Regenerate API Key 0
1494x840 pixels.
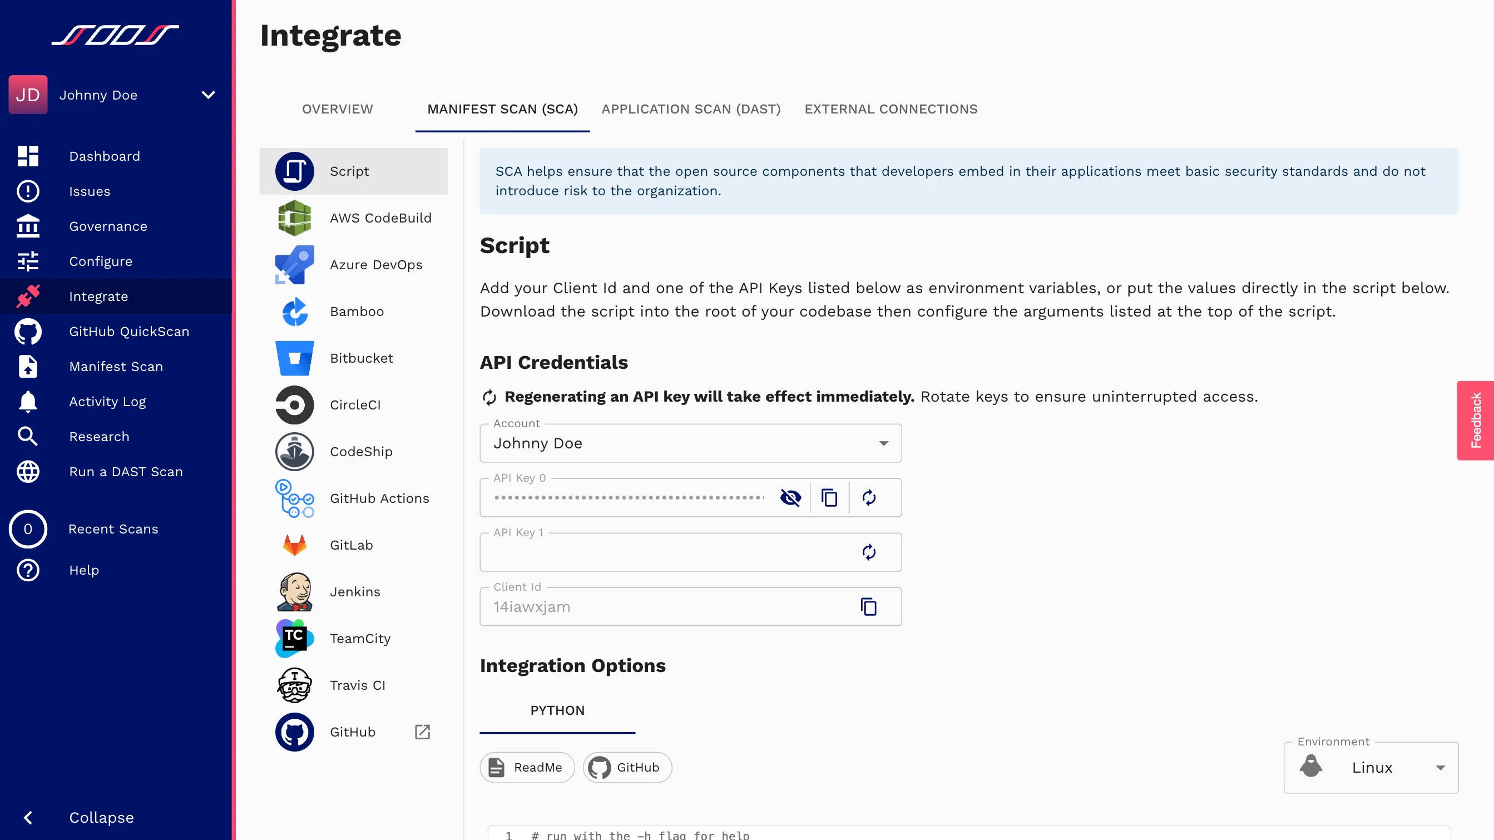868,498
